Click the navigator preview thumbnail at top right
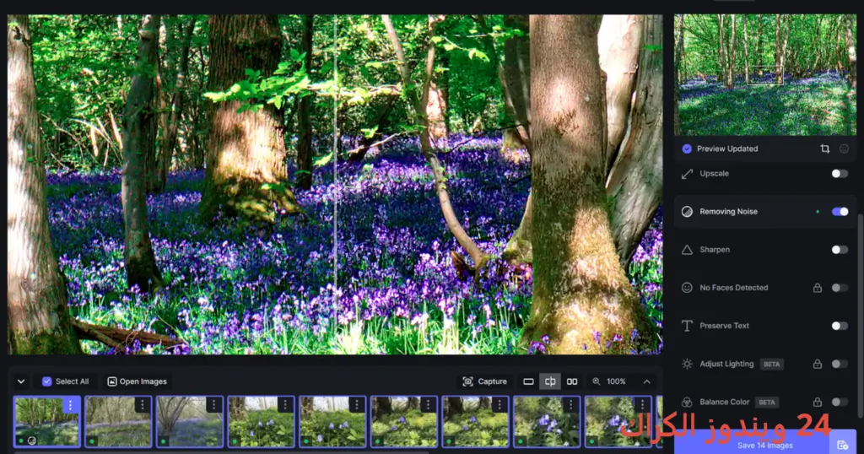The height and width of the screenshot is (454, 864). pyautogui.click(x=764, y=74)
